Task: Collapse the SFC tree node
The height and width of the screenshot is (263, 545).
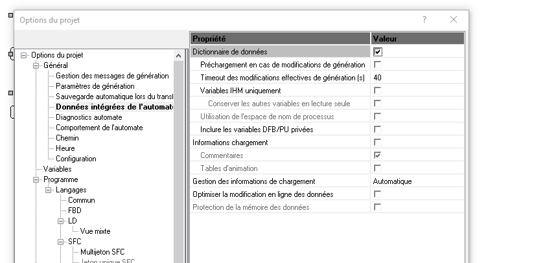Action: [62, 242]
